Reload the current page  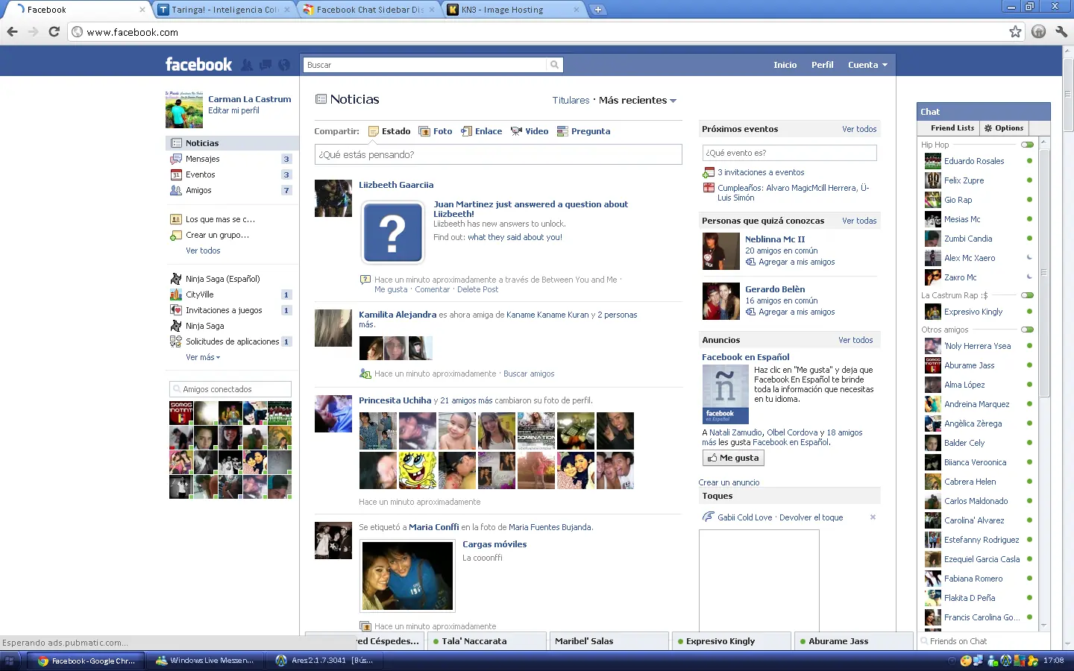pos(54,32)
